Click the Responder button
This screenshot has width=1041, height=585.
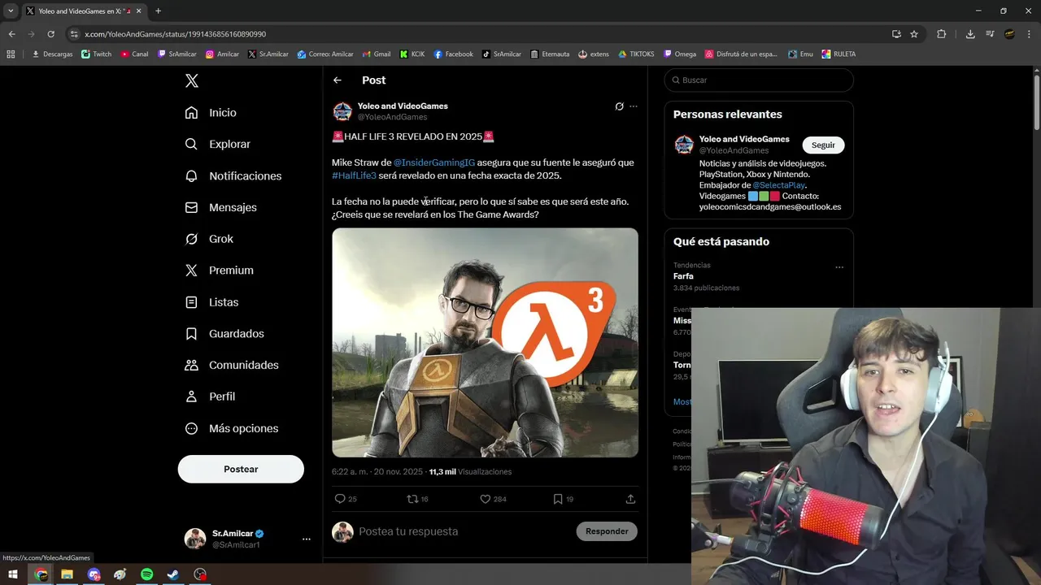pyautogui.click(x=607, y=531)
